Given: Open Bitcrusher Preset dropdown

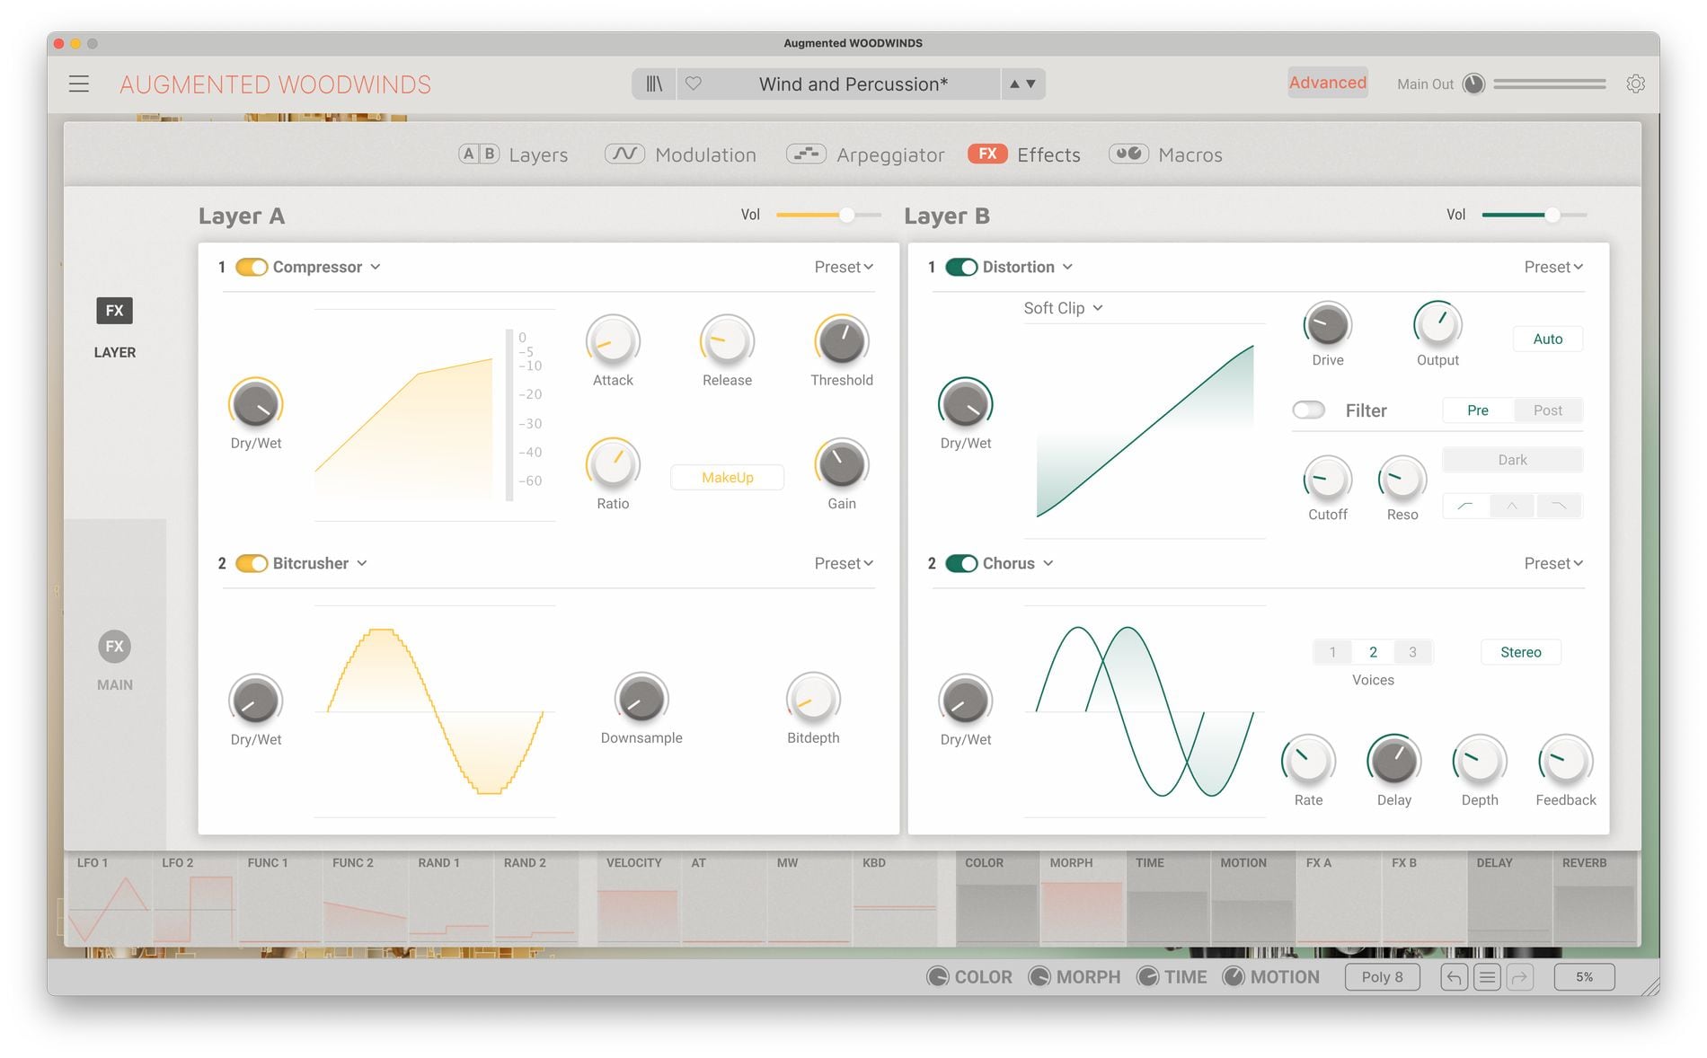Looking at the screenshot, I should [x=844, y=563].
